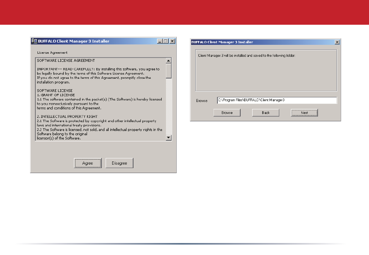This screenshot has height=255, width=369.
Task: Click Next to continue installation
Action: coord(304,113)
